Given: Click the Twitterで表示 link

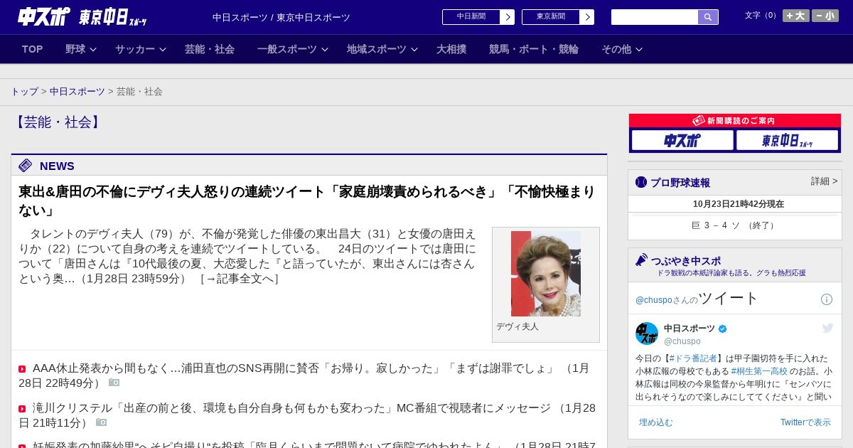Looking at the screenshot, I should [805, 422].
